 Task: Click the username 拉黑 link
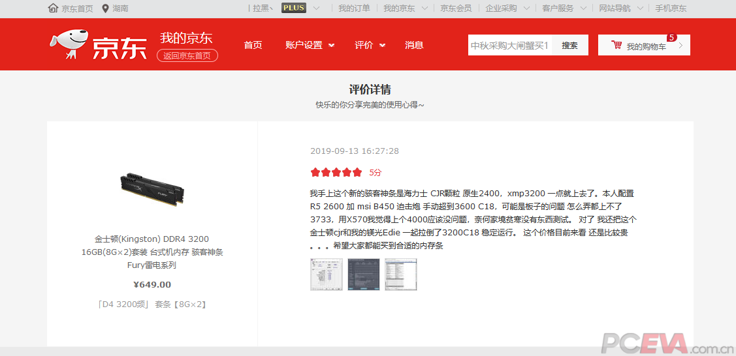(x=263, y=8)
